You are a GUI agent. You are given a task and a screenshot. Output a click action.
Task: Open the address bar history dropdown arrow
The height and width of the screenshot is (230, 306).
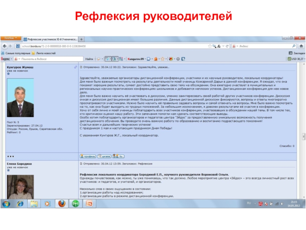pyautogui.click(x=223, y=46)
